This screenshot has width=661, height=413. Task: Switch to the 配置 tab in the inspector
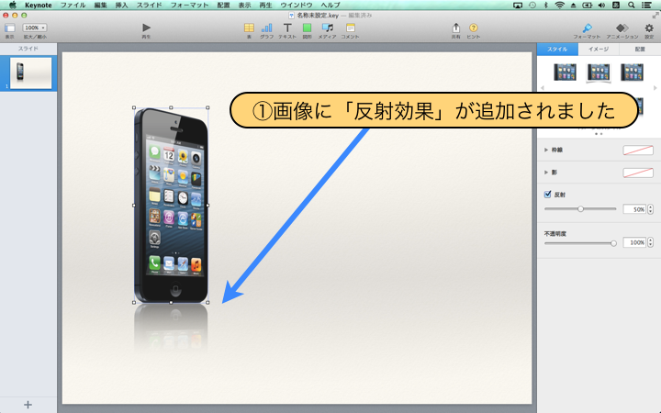pyautogui.click(x=640, y=50)
